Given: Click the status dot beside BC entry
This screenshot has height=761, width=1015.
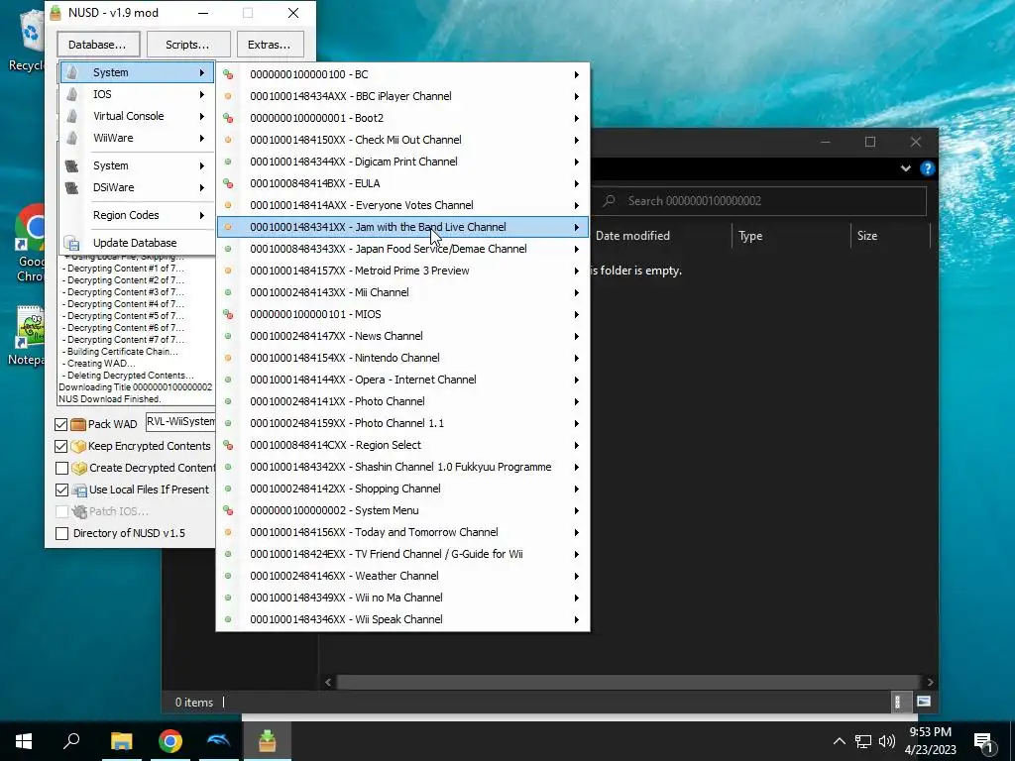Looking at the screenshot, I should (x=228, y=74).
